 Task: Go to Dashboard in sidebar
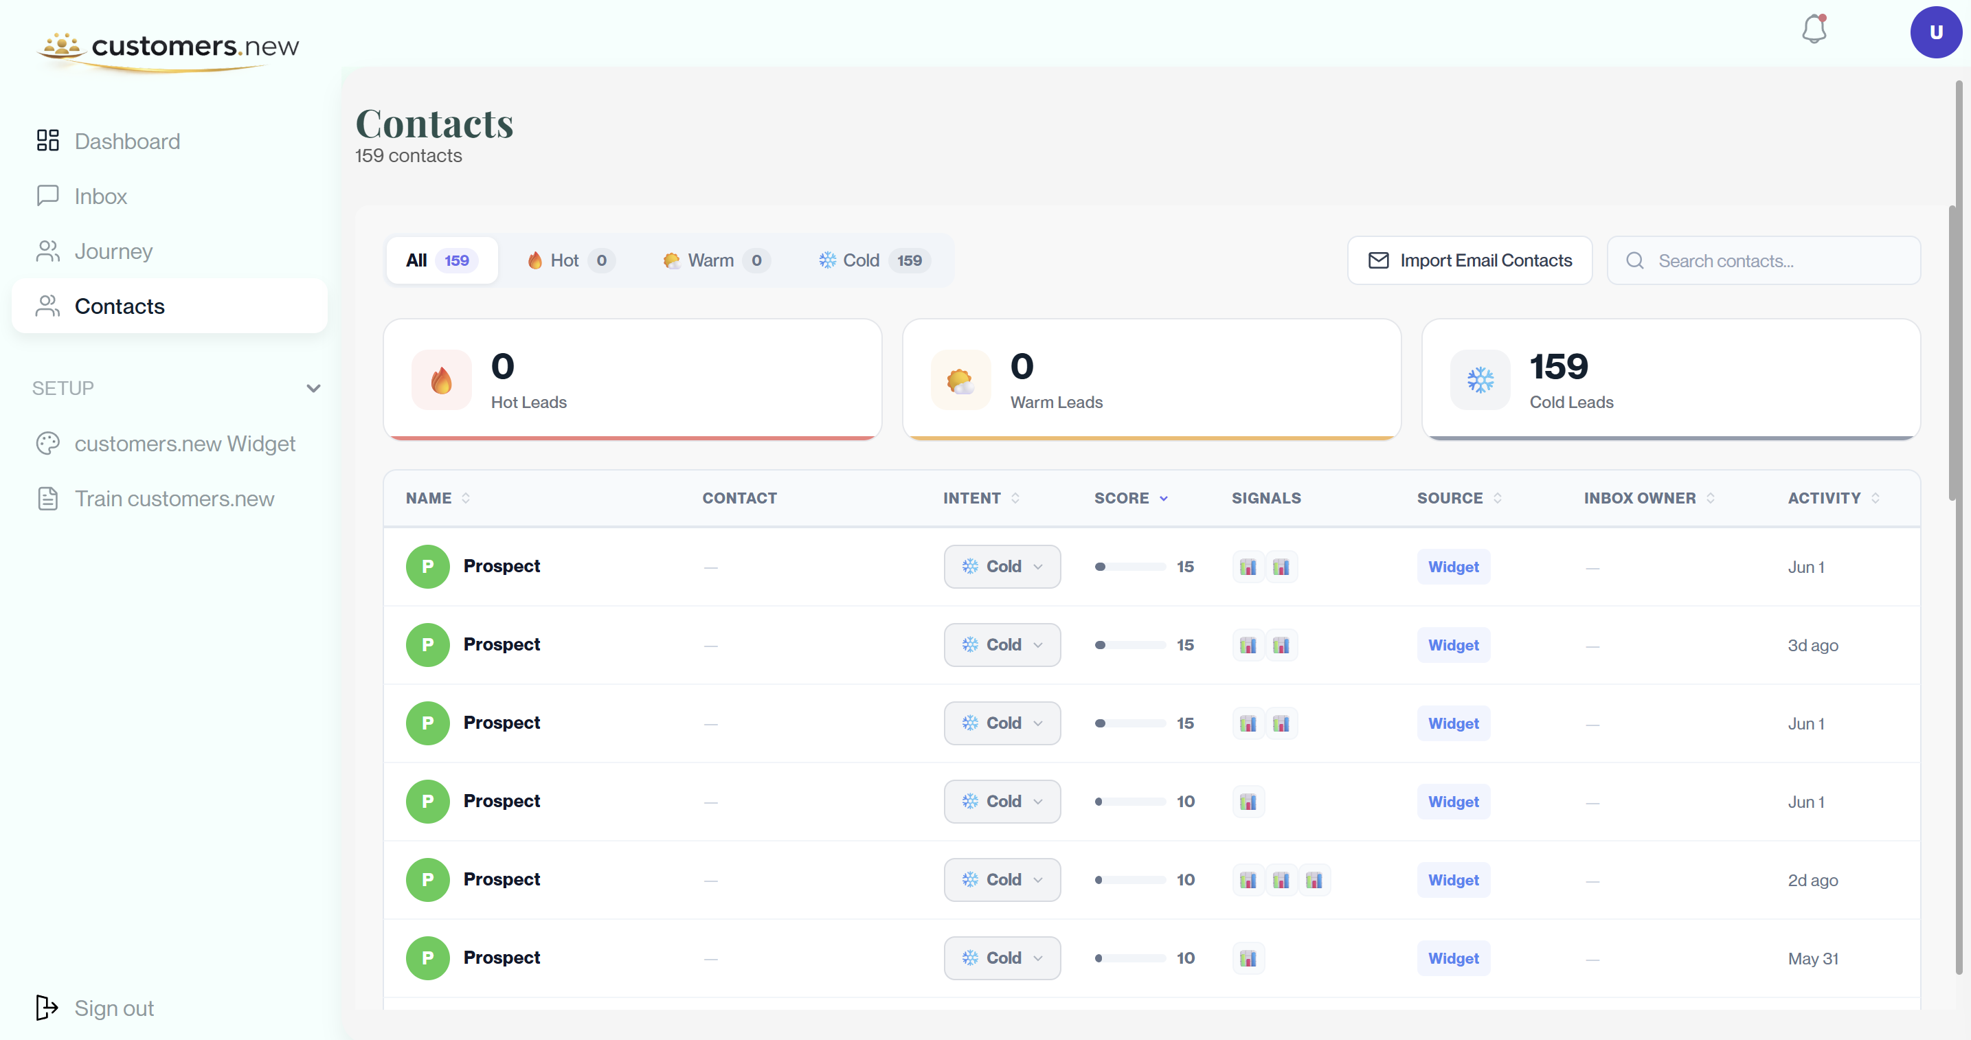tap(170, 142)
